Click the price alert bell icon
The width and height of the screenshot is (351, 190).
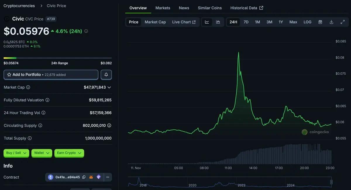tap(106, 75)
